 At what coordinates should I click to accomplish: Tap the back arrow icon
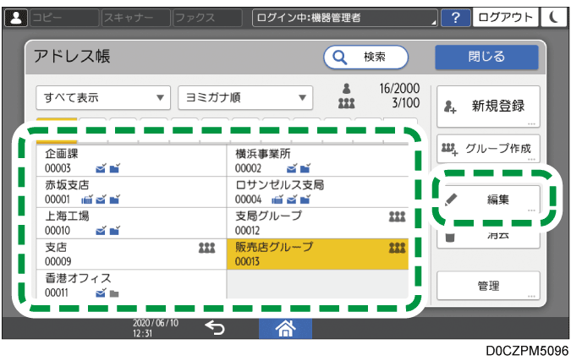pyautogui.click(x=215, y=328)
